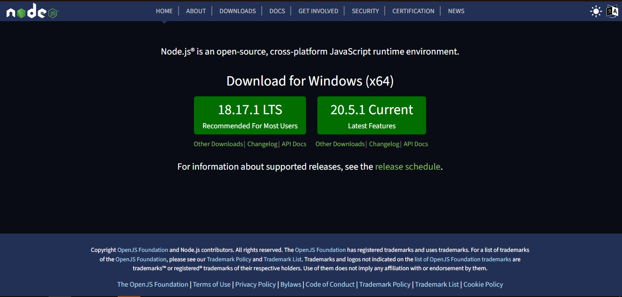Screen dimensions: 622x297
Task: Download the 18.17.1 LTS version
Action: click(x=250, y=116)
